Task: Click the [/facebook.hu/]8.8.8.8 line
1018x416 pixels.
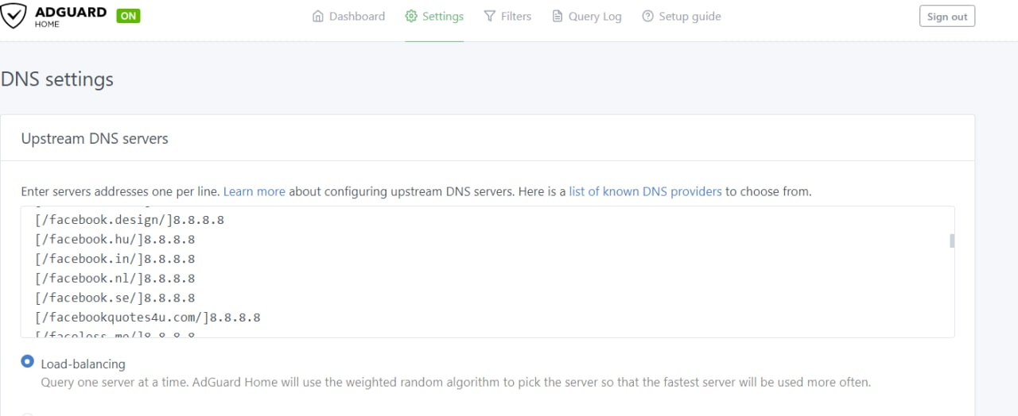Action: pos(115,239)
